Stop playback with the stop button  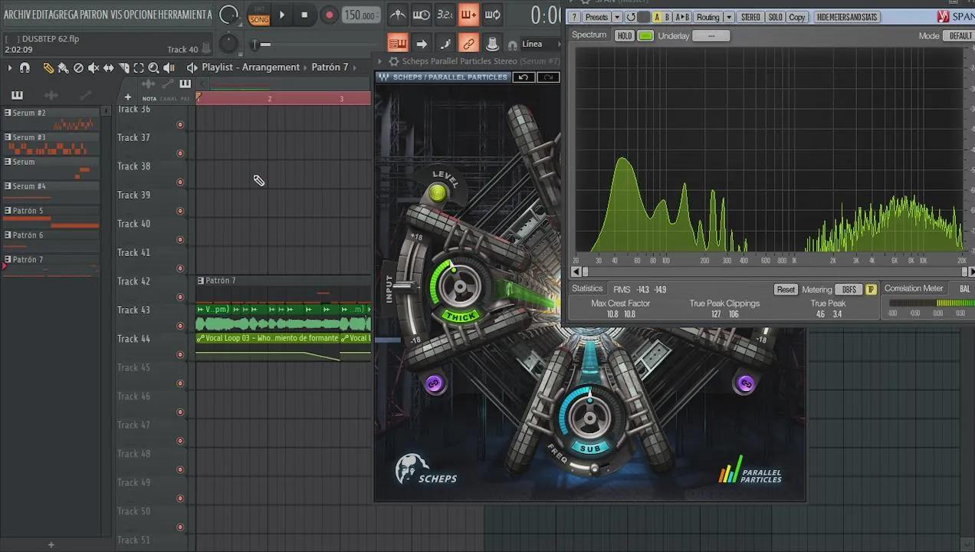(x=304, y=15)
